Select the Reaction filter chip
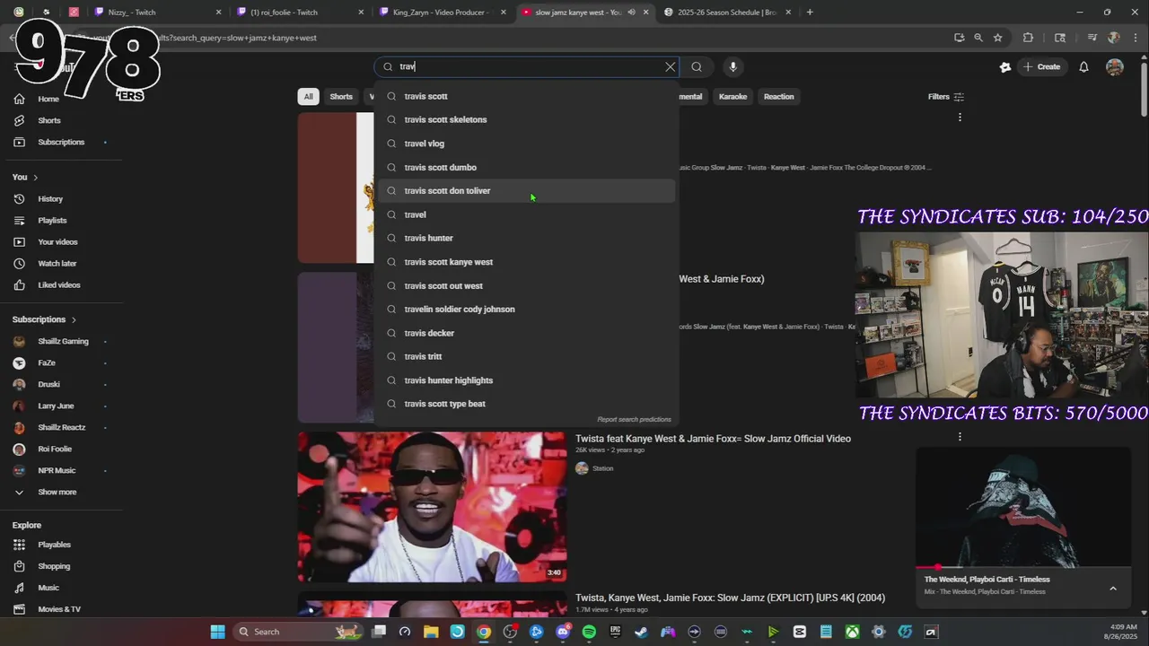This screenshot has height=646, width=1149. click(x=778, y=96)
